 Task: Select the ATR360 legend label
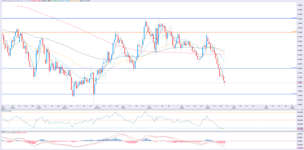55,1
